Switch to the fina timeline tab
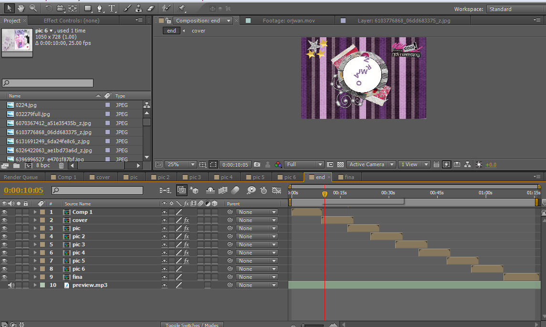The width and height of the screenshot is (546, 327). 346,177
